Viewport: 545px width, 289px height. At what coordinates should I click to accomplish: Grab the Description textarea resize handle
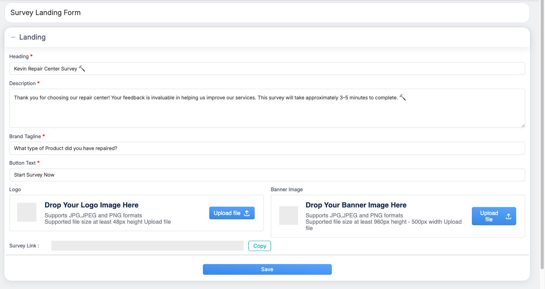click(x=522, y=125)
